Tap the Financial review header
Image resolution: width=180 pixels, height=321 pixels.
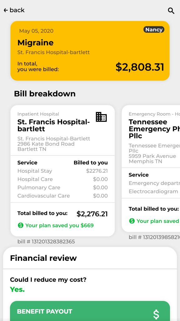pos(43,258)
